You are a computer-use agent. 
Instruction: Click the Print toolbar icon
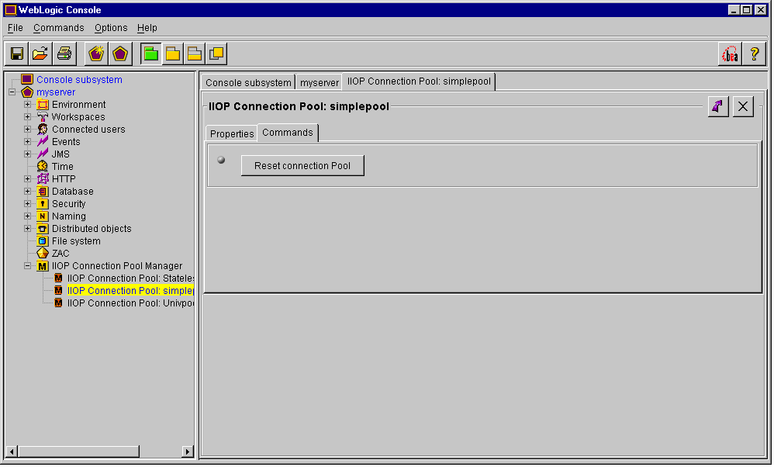tap(64, 54)
